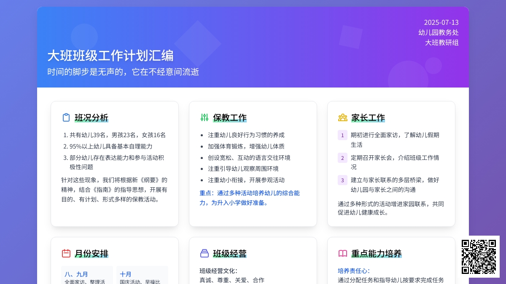Open the 八、九月 month card
Viewport: 506px width, 284px height.
(x=87, y=275)
